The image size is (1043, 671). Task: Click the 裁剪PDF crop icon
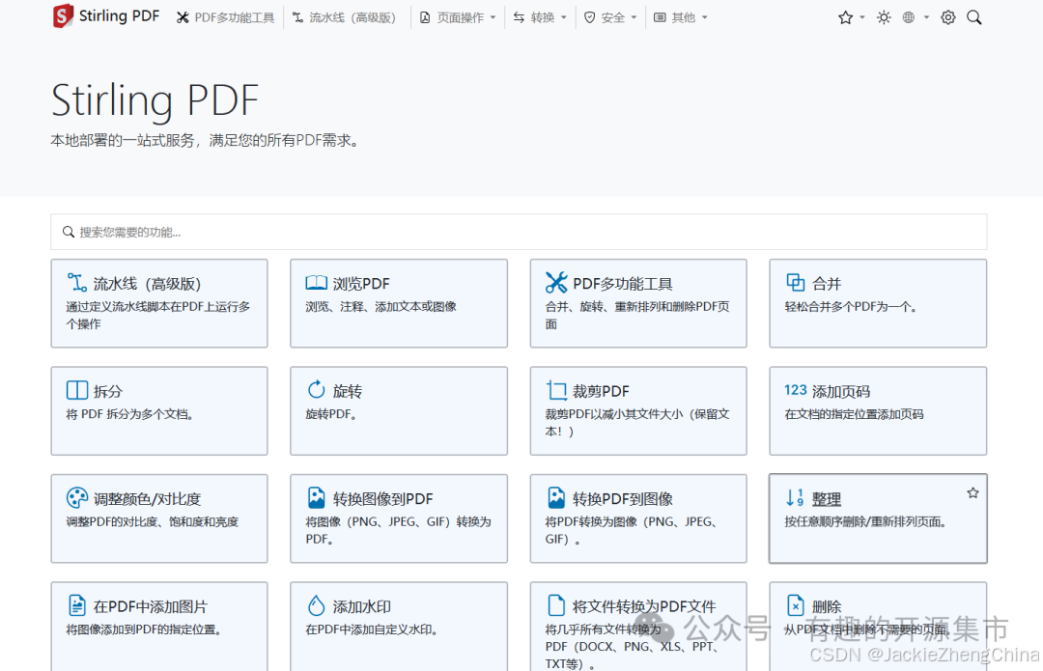pyautogui.click(x=556, y=390)
